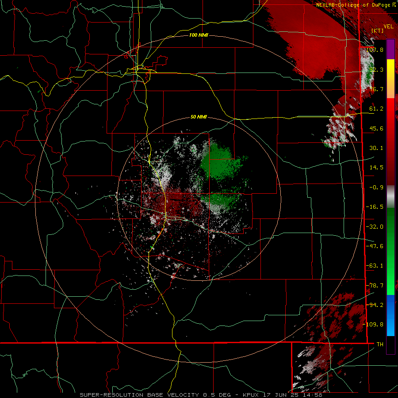
Task: Click the VEL legend title
Action: click(x=388, y=27)
